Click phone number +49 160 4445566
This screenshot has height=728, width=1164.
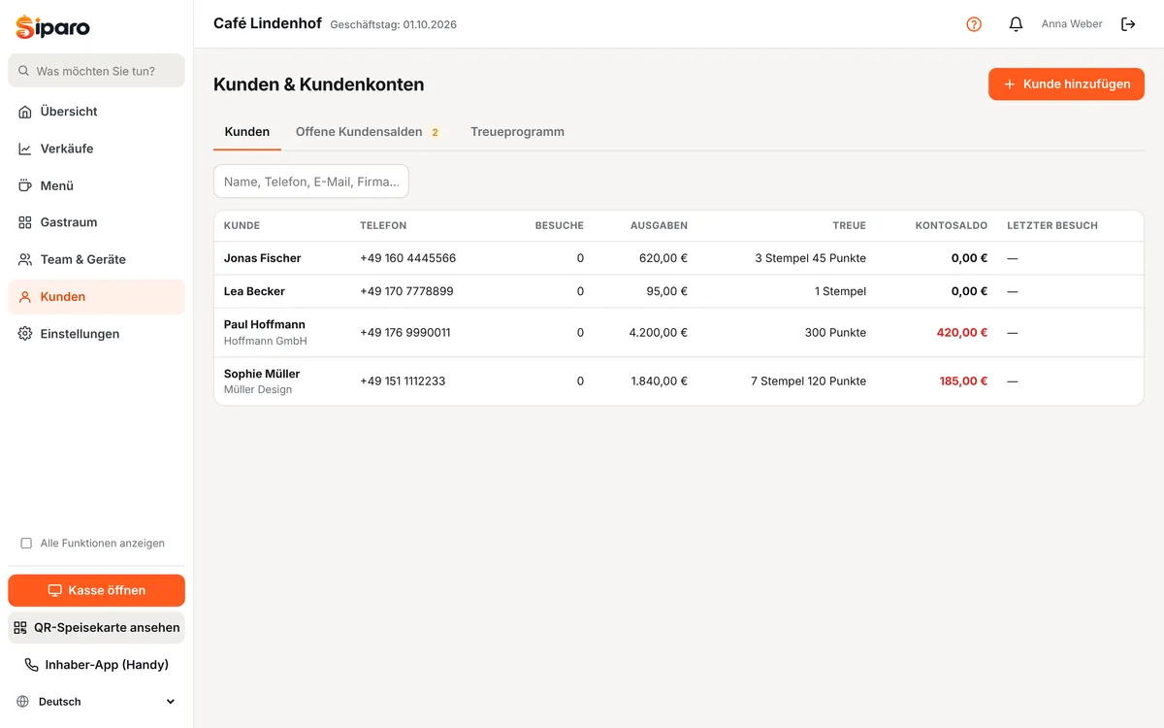coord(408,258)
